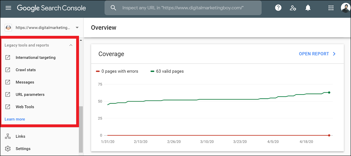Click the 4/5/20 date label
The width and height of the screenshot is (351, 156).
click(273, 142)
